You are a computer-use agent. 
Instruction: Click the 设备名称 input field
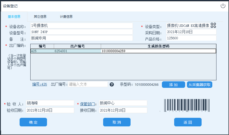[81, 26]
